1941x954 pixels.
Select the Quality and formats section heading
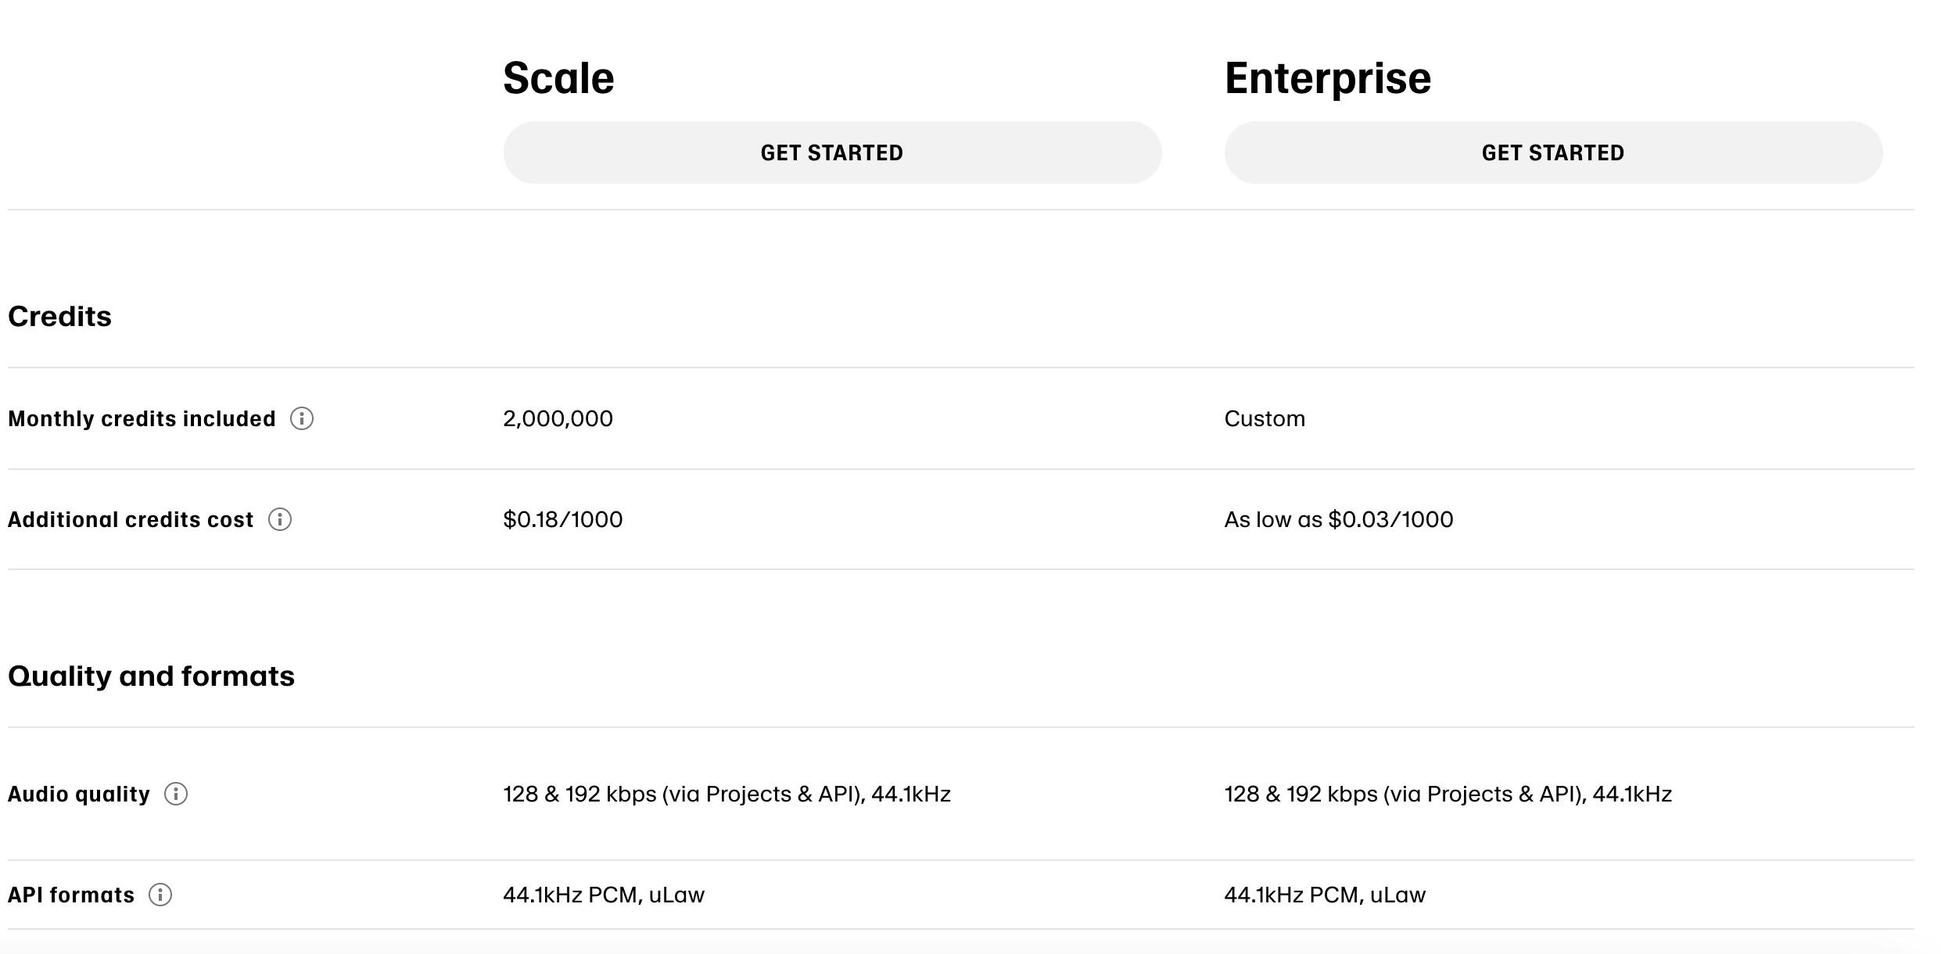(x=151, y=676)
